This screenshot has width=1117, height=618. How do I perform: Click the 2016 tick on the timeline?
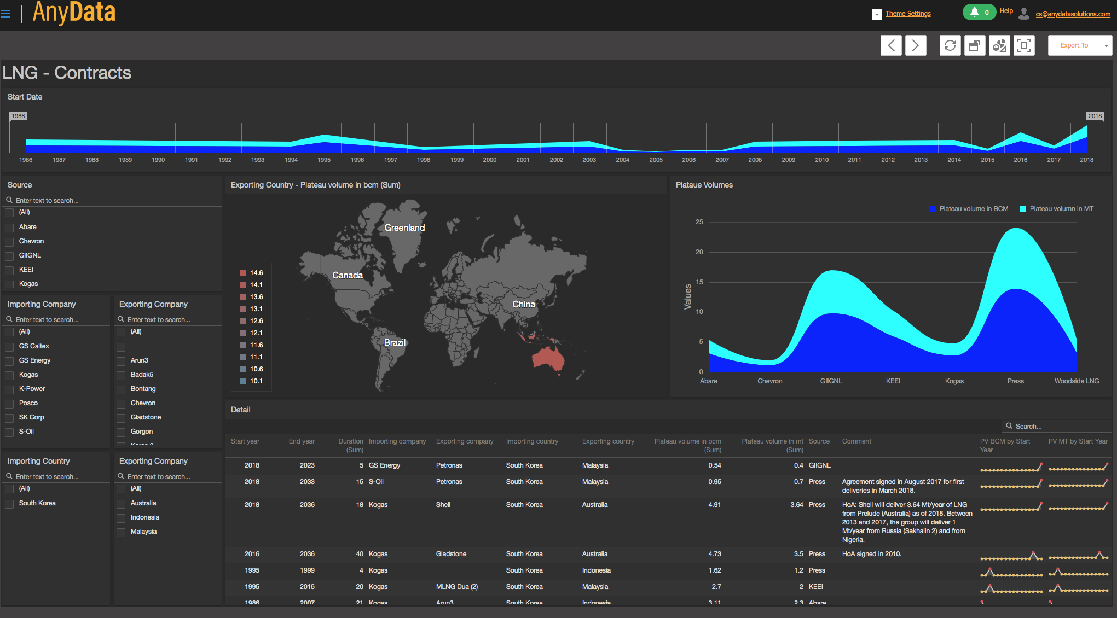(1021, 160)
